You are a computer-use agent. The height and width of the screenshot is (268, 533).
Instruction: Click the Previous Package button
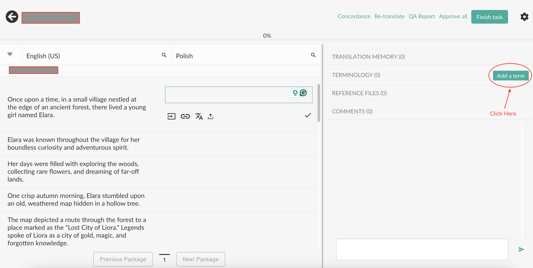[123, 259]
